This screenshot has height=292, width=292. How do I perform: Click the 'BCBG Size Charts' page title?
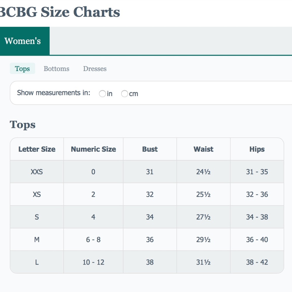(x=60, y=12)
